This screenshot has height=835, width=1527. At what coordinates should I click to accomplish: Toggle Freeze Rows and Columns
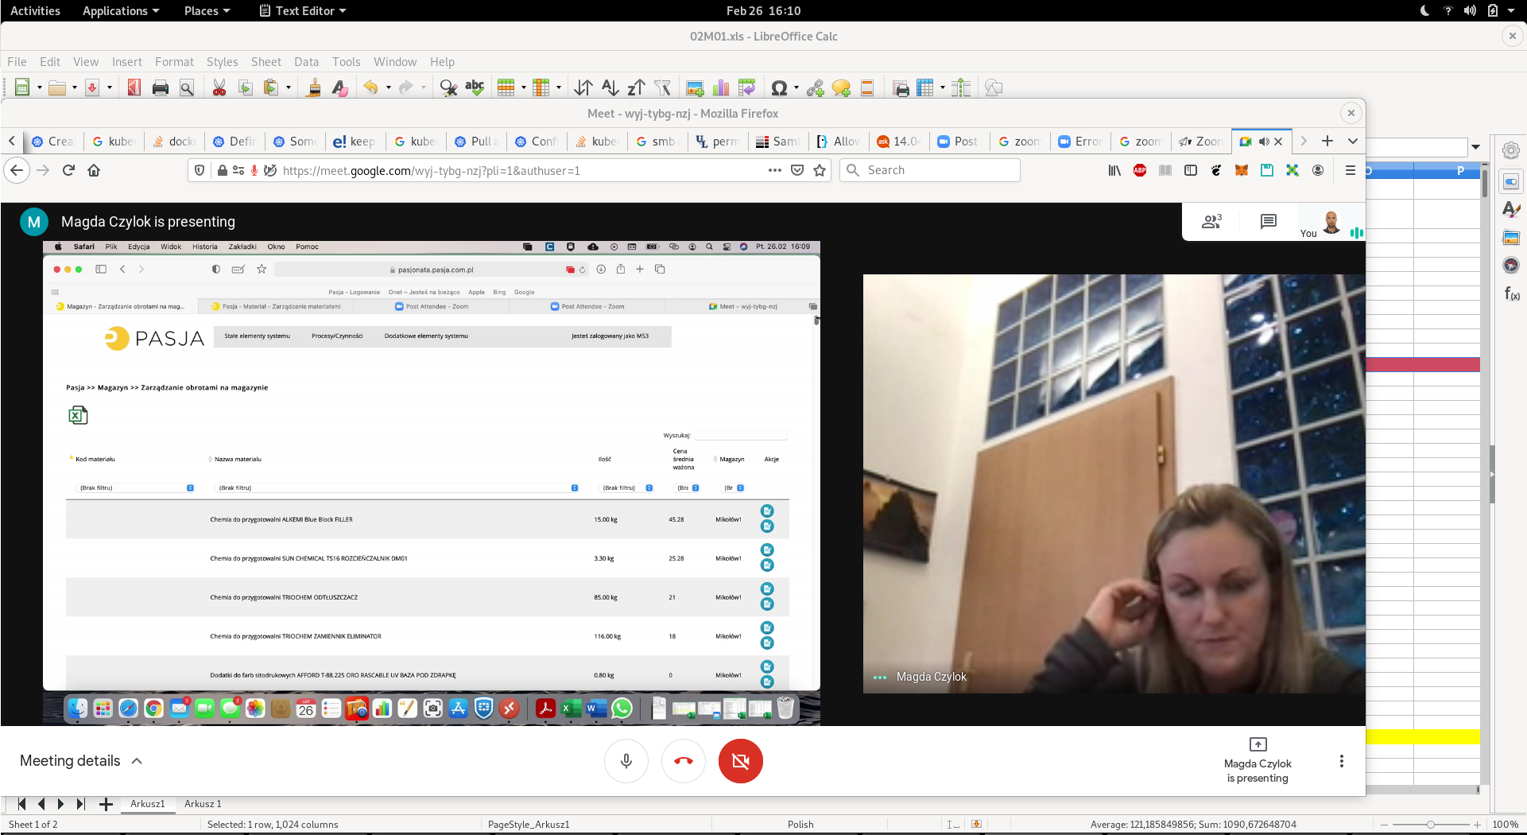coord(925,87)
